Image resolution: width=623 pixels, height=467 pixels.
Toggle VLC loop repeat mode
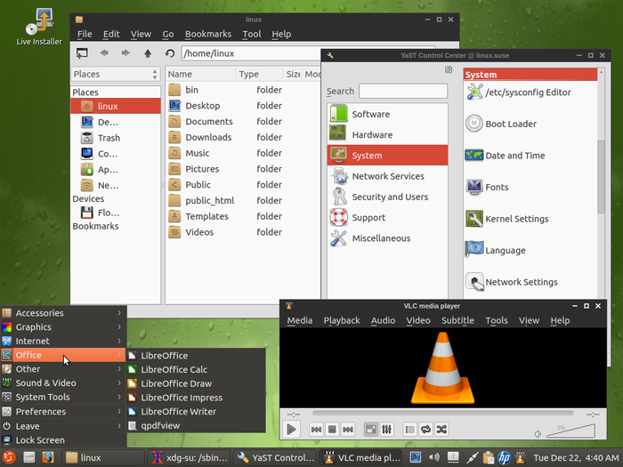(425, 430)
